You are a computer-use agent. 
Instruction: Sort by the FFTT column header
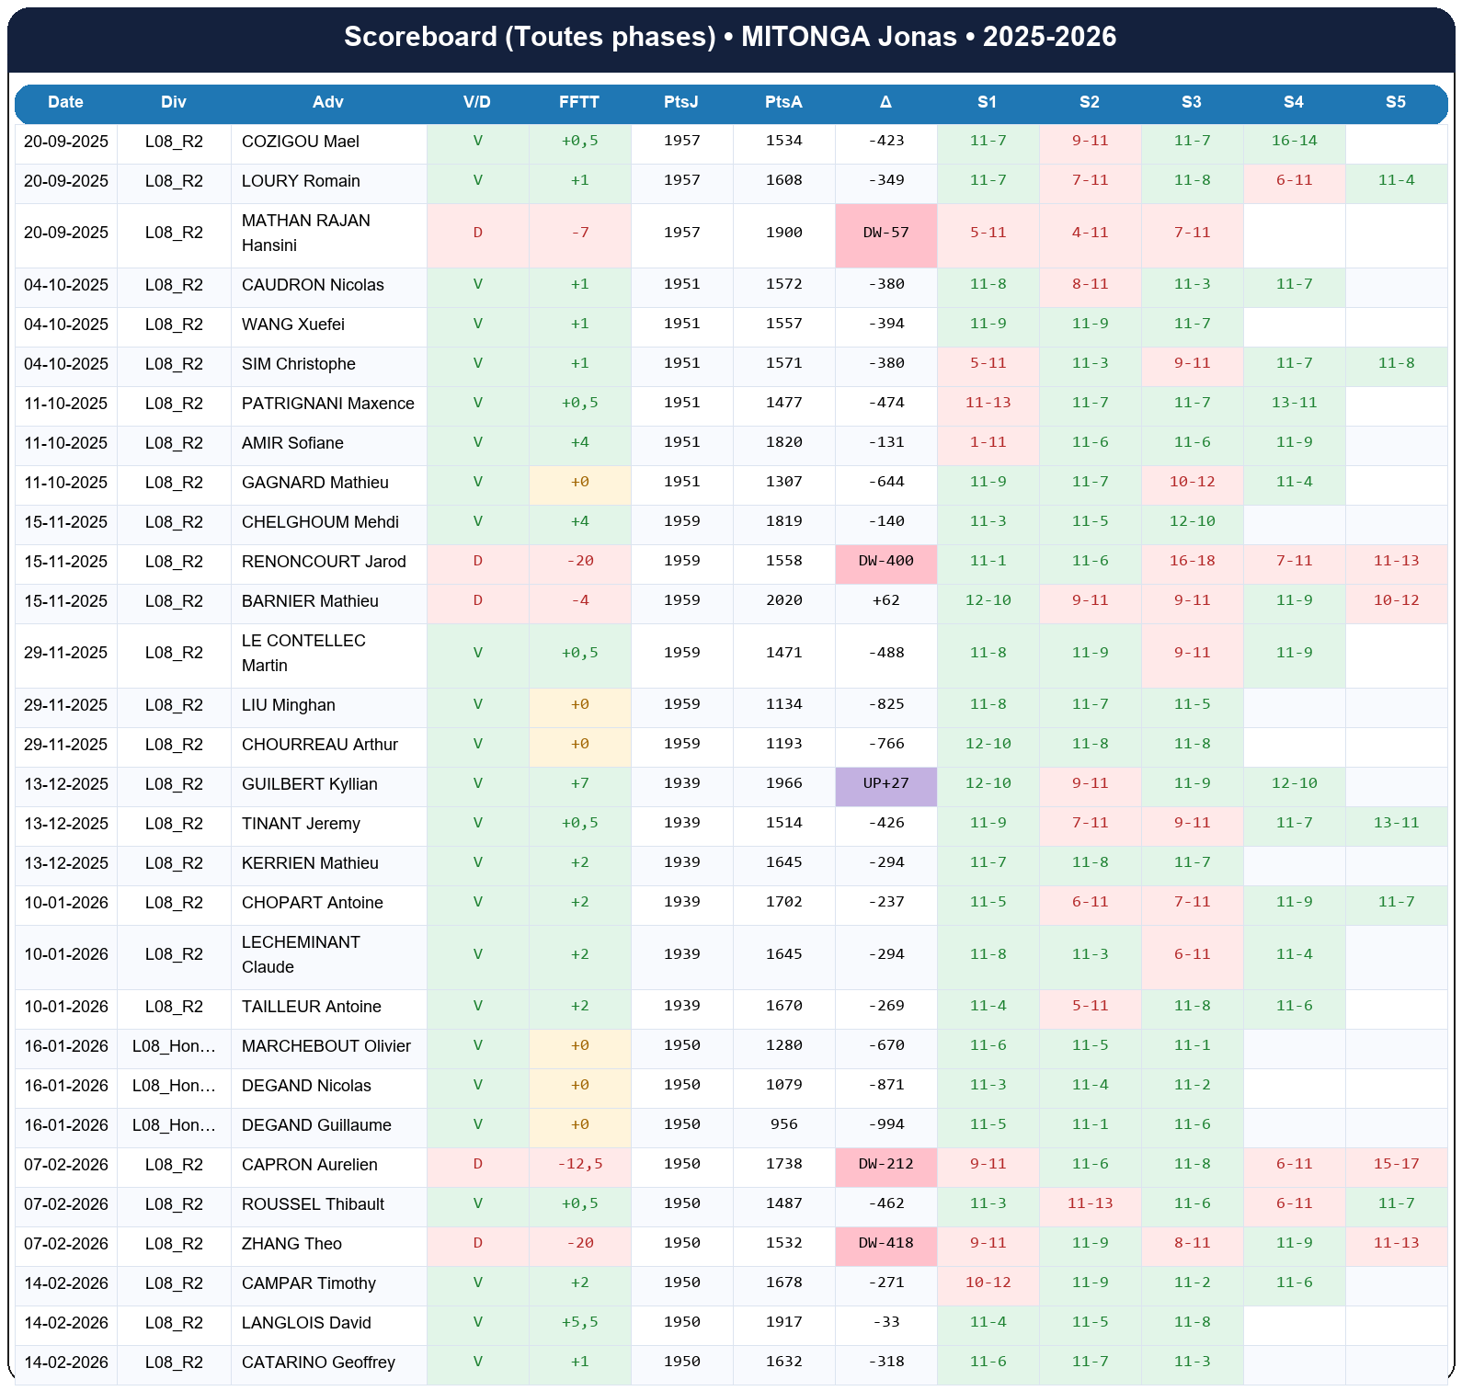coord(579,102)
